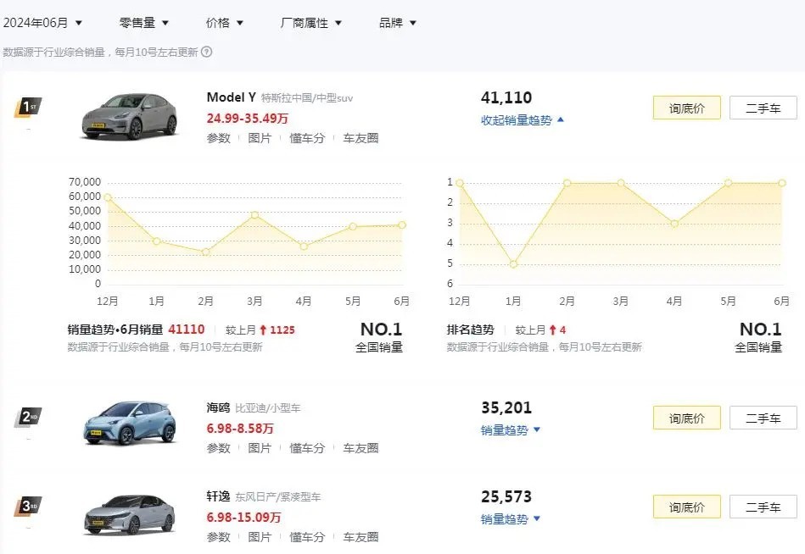Expand 销量趋势 for 轩逸
This screenshot has height=554, width=805.
[x=511, y=519]
